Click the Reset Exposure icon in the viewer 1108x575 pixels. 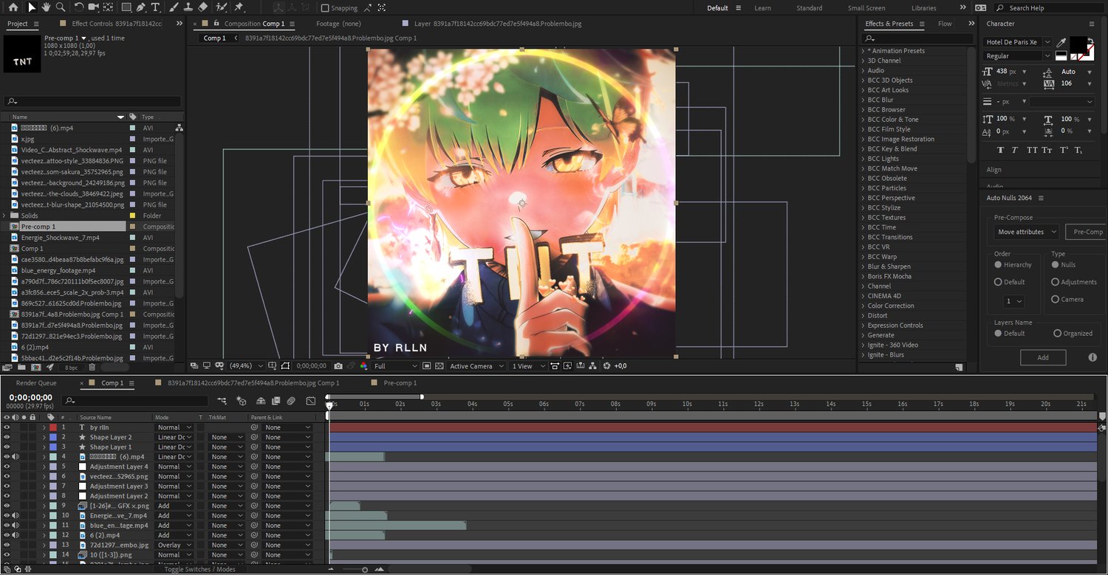[x=607, y=366]
